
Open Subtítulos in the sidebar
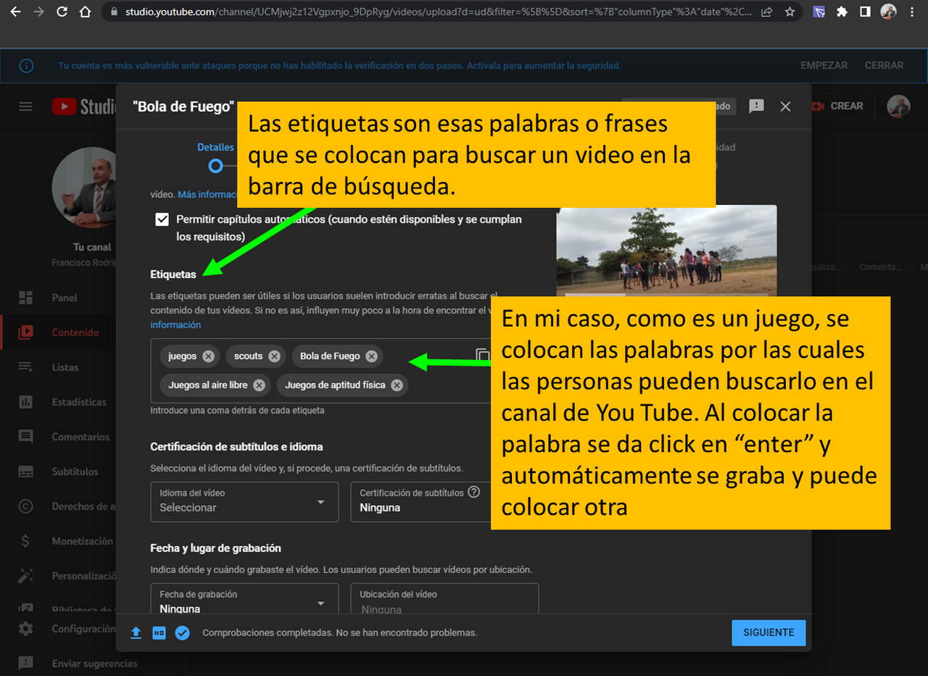(x=58, y=472)
